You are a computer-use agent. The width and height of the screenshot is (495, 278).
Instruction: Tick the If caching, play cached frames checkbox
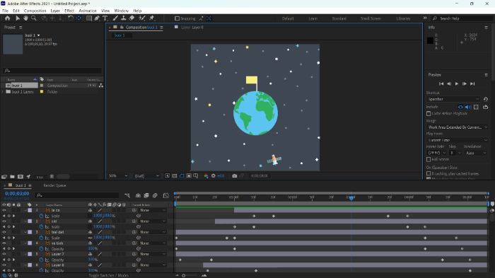pyautogui.click(x=429, y=173)
